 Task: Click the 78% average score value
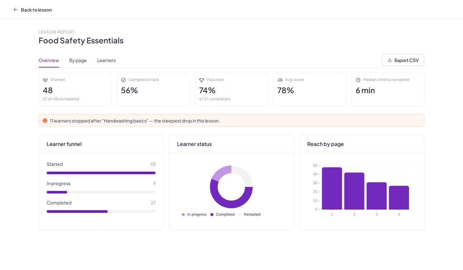click(286, 90)
